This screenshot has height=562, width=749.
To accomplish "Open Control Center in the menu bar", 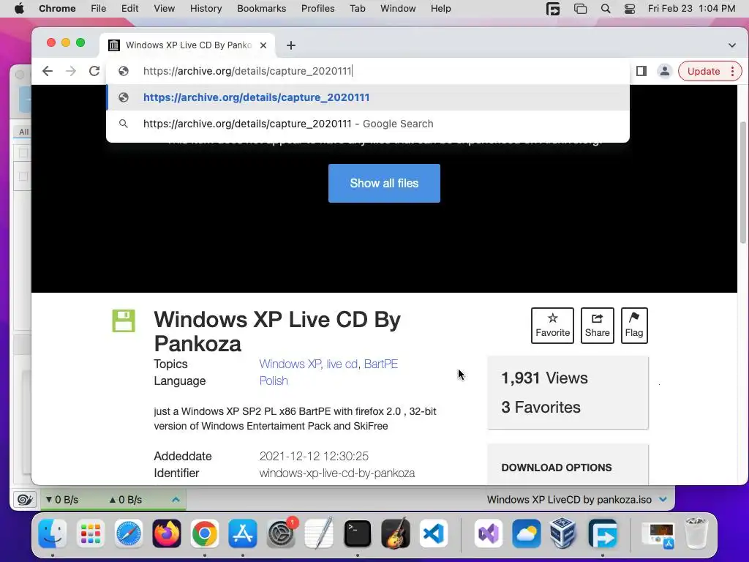I will point(630,9).
